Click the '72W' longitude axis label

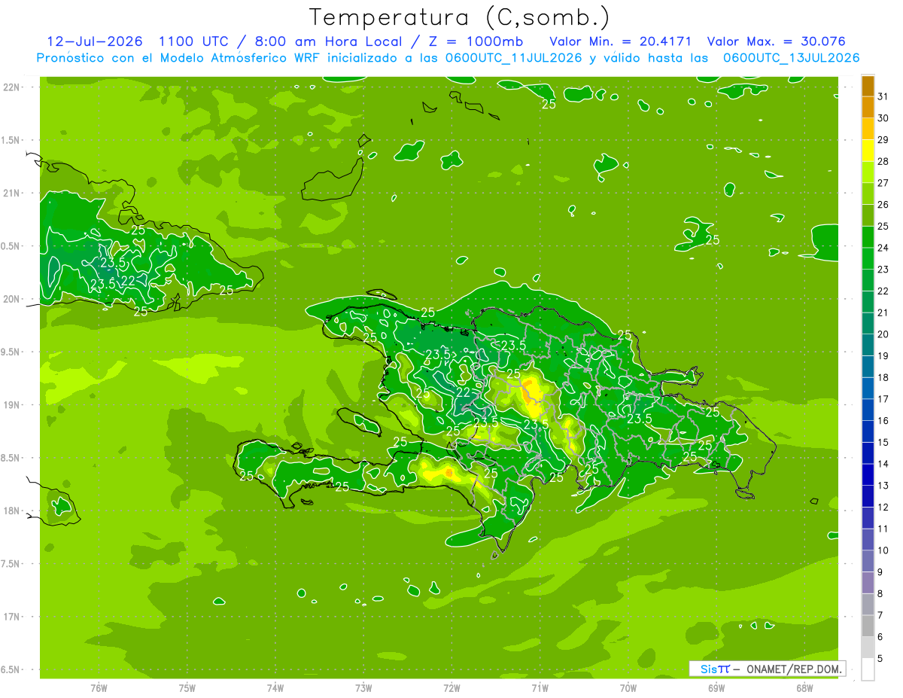click(452, 688)
